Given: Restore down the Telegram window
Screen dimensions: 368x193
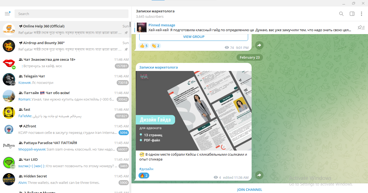Looking at the screenshot, I should point(353,3).
